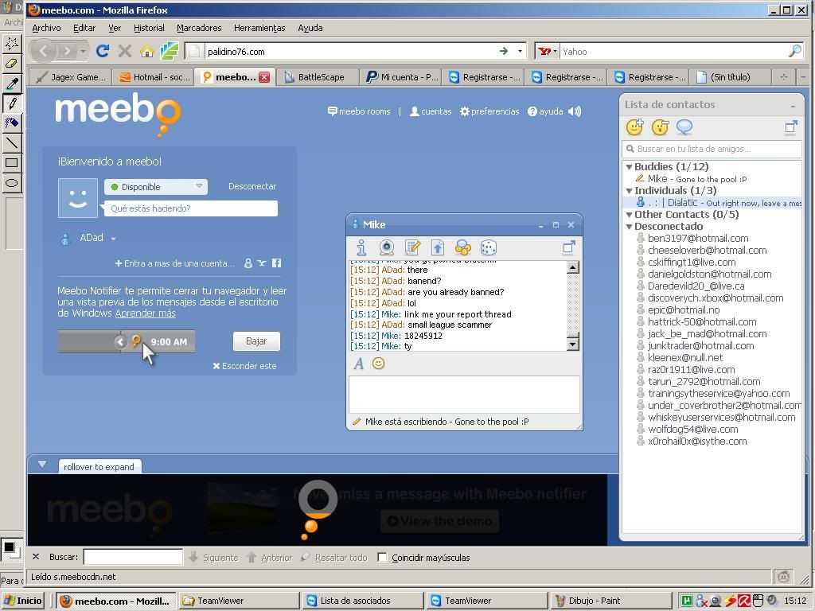Open the games dice icon

(489, 247)
